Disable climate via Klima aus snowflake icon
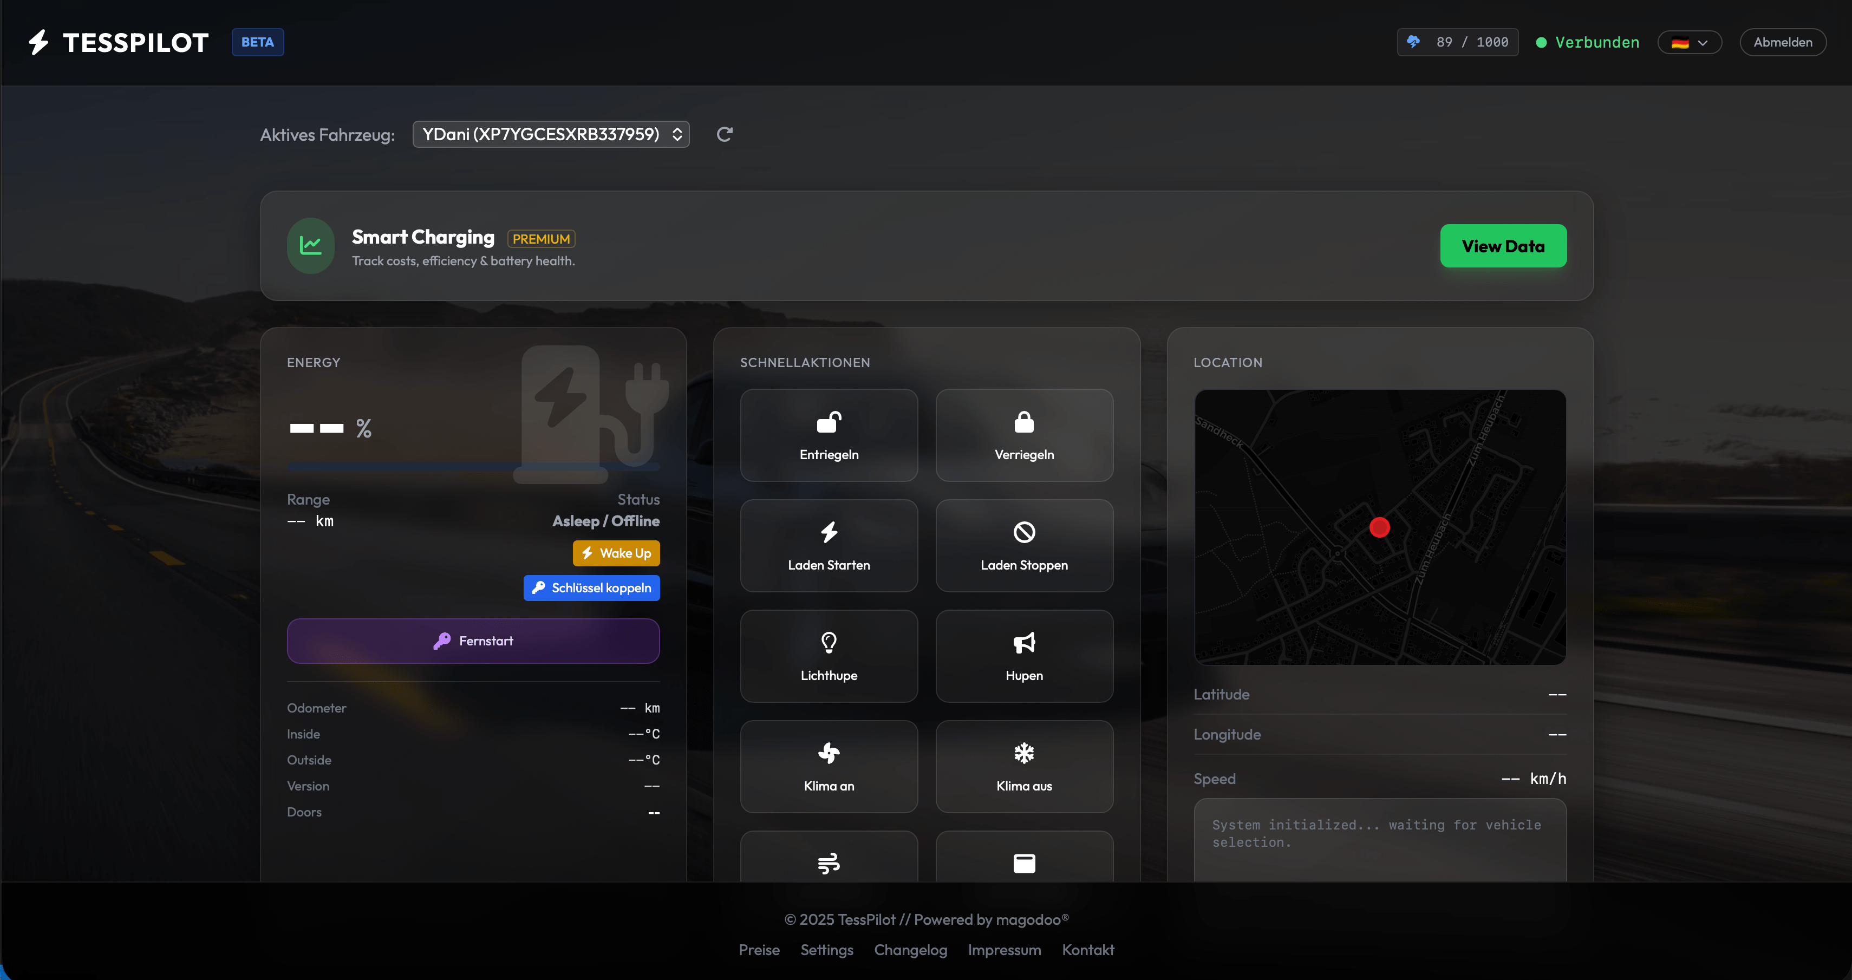The image size is (1852, 980). [x=1024, y=754]
